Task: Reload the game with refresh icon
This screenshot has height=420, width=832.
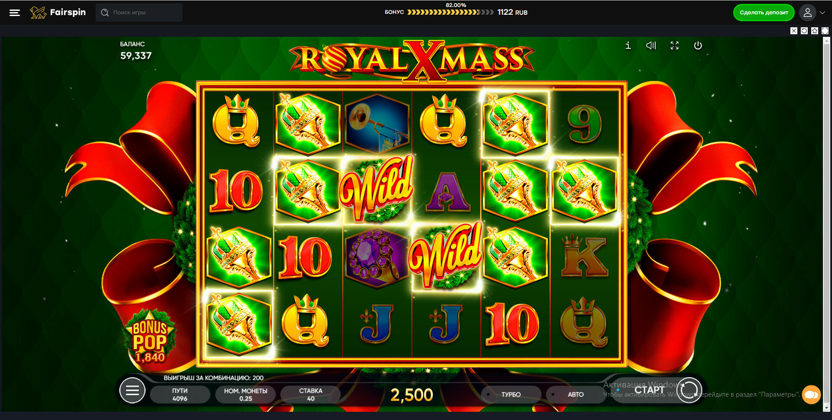Action: 804,31
